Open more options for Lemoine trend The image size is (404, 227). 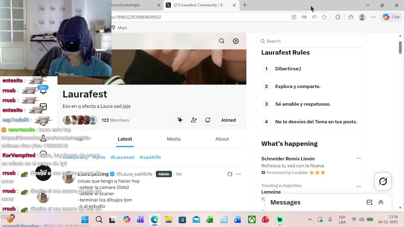click(358, 187)
